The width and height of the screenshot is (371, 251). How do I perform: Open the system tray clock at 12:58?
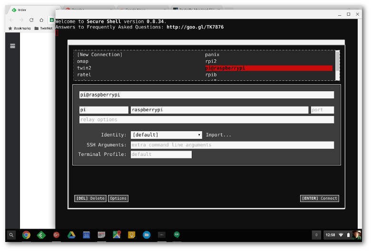[330, 235]
